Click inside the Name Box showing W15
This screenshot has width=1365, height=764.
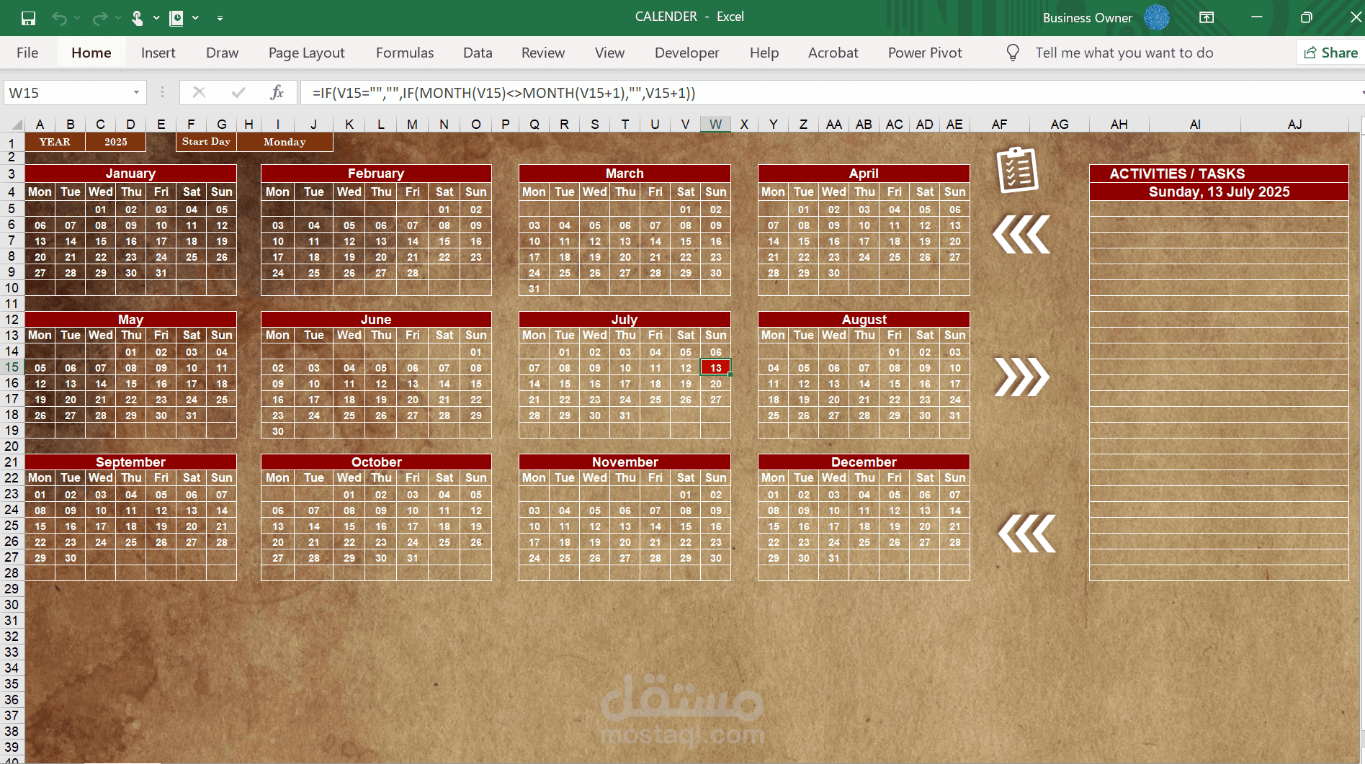[x=67, y=92]
